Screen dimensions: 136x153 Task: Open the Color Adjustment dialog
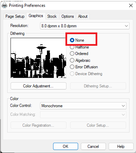(38, 86)
